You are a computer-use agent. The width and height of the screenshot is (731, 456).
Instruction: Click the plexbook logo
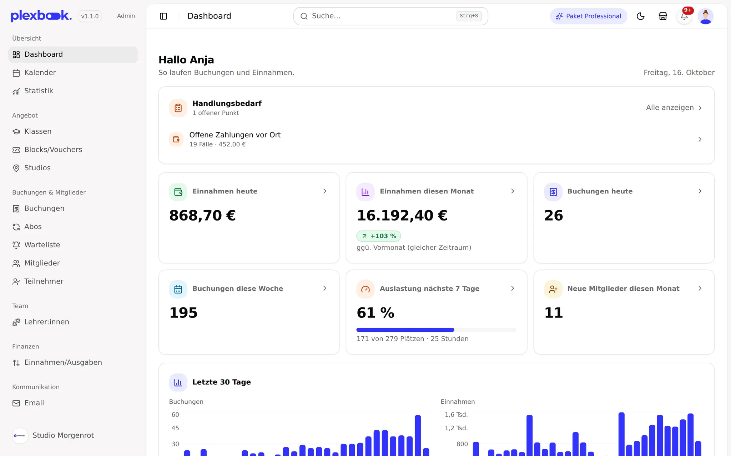coord(41,16)
